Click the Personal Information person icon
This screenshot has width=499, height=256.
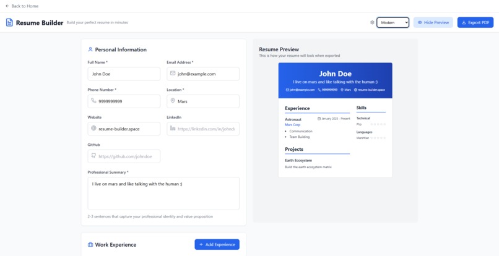(90, 49)
